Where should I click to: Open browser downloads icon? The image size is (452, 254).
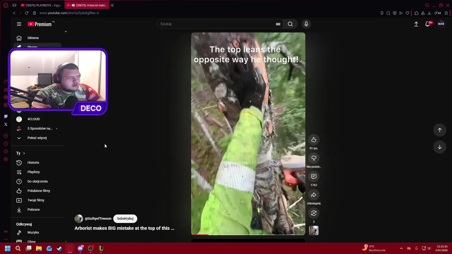point(429,13)
